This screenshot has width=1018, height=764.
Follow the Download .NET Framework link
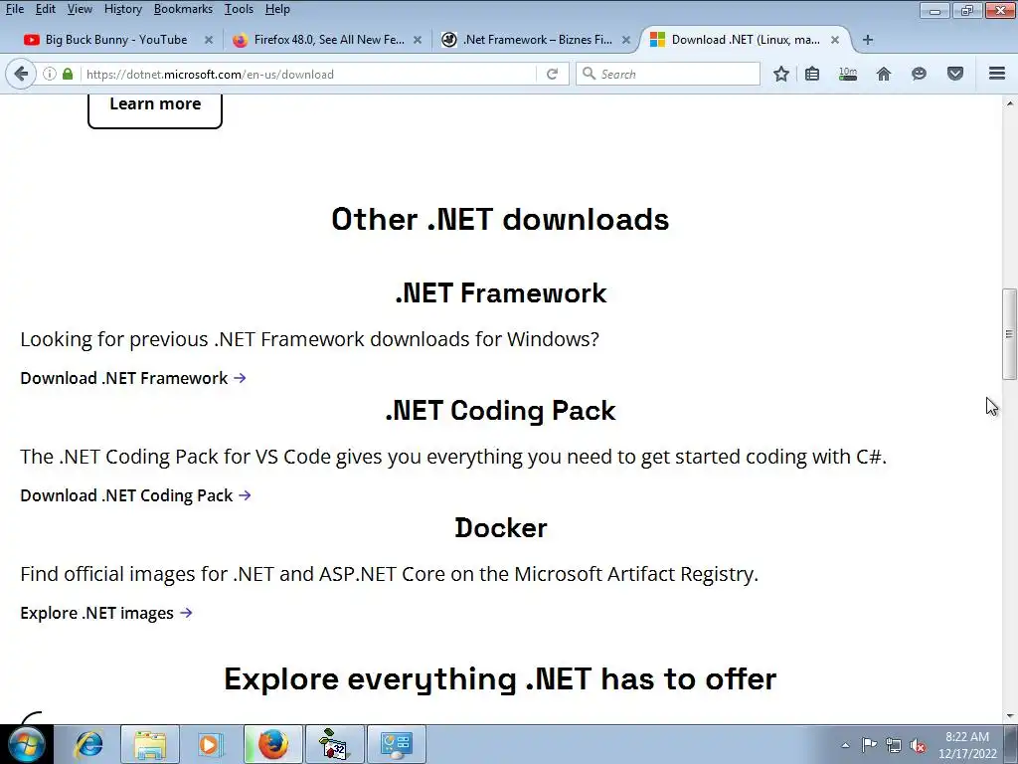pos(133,378)
